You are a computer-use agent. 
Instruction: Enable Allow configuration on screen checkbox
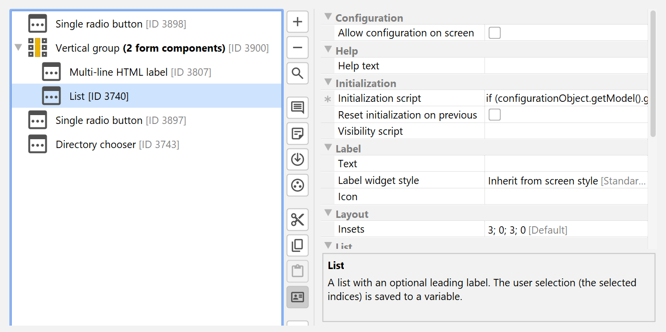pos(494,33)
